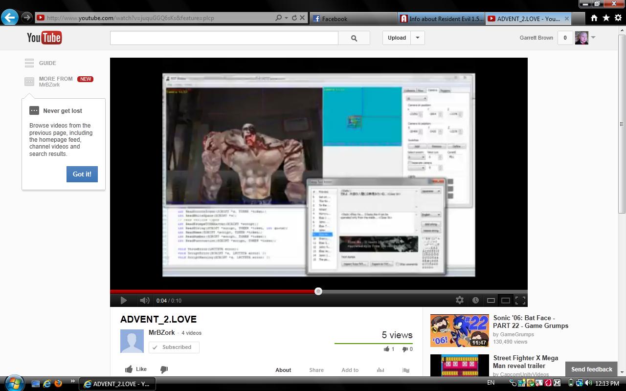The height and width of the screenshot is (391, 626).
Task: Click the taskbar battery icon
Action: [x=571, y=383]
